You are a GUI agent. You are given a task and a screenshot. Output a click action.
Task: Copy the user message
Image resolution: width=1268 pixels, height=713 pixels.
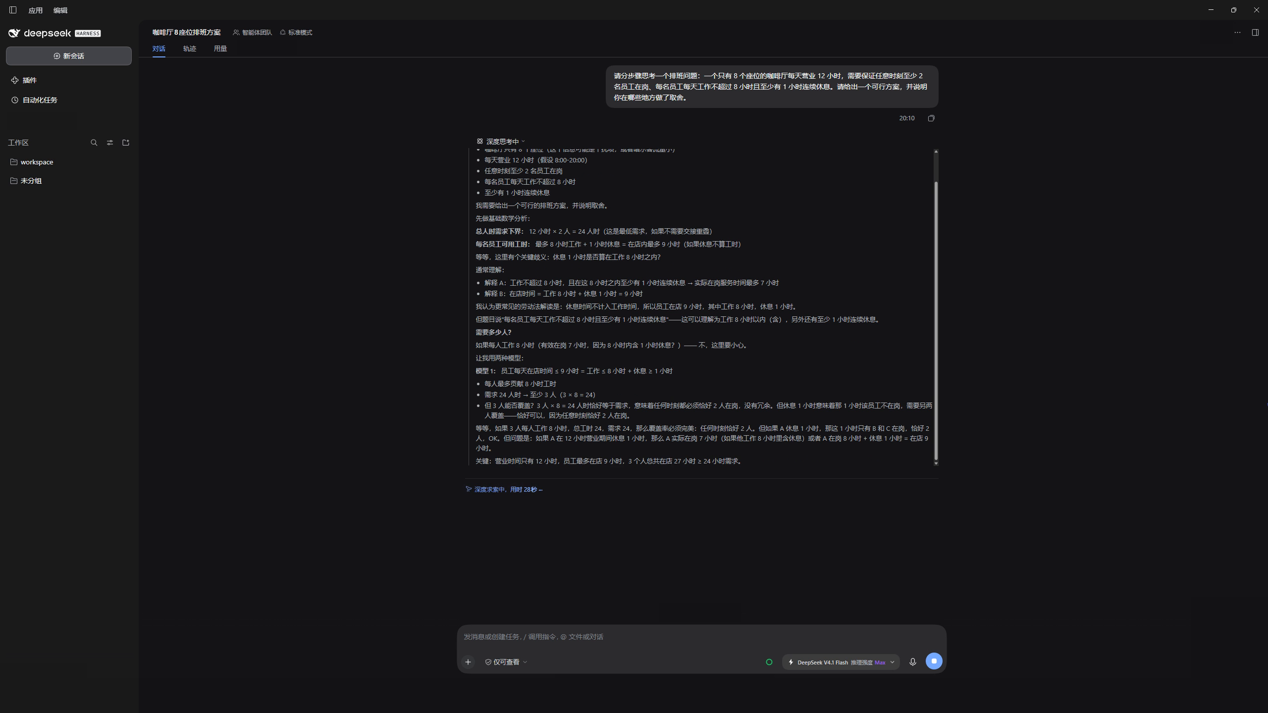tap(931, 118)
